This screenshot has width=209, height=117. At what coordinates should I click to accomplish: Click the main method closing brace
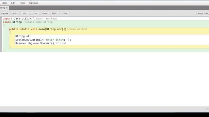[x=10, y=47]
